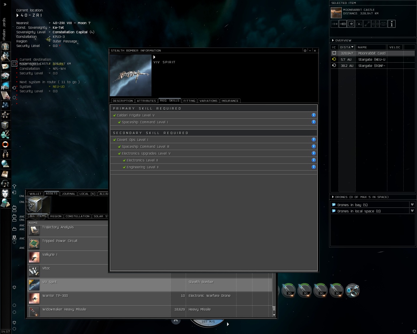This screenshot has height=334, width=417.
Task: Click the triple-arrow warp to icon
Action: point(343,24)
